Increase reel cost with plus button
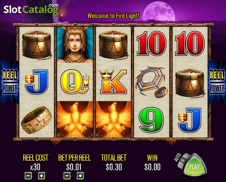The height and width of the screenshot is (182, 226). pos(41,176)
